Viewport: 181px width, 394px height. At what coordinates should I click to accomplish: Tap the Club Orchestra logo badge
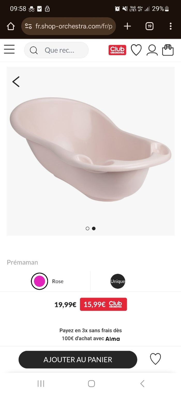(x=117, y=50)
